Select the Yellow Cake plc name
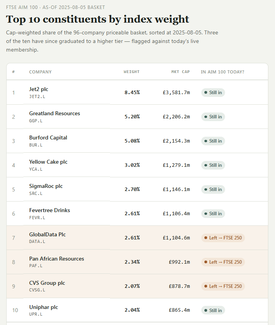The image size is (275, 325). pos(48,162)
